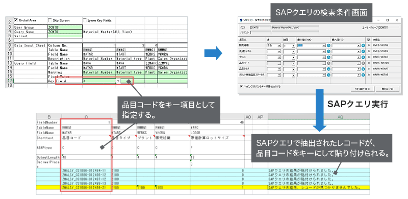Open value help for MARA-MSTAE To field
This screenshot has height=199, width=408.
[x=363, y=75]
